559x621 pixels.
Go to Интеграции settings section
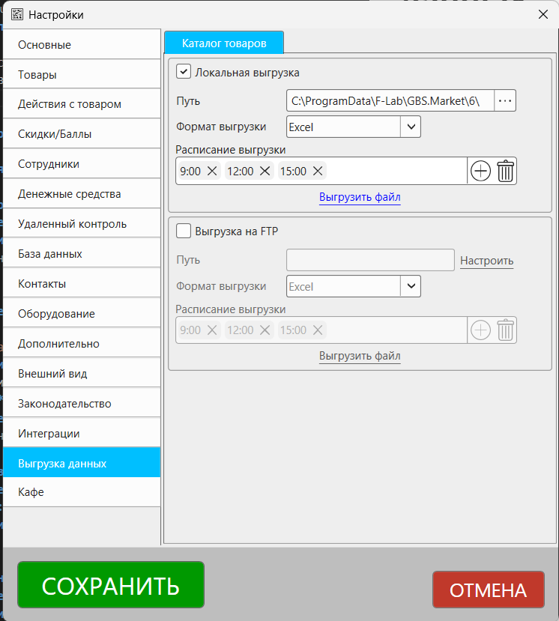82,434
